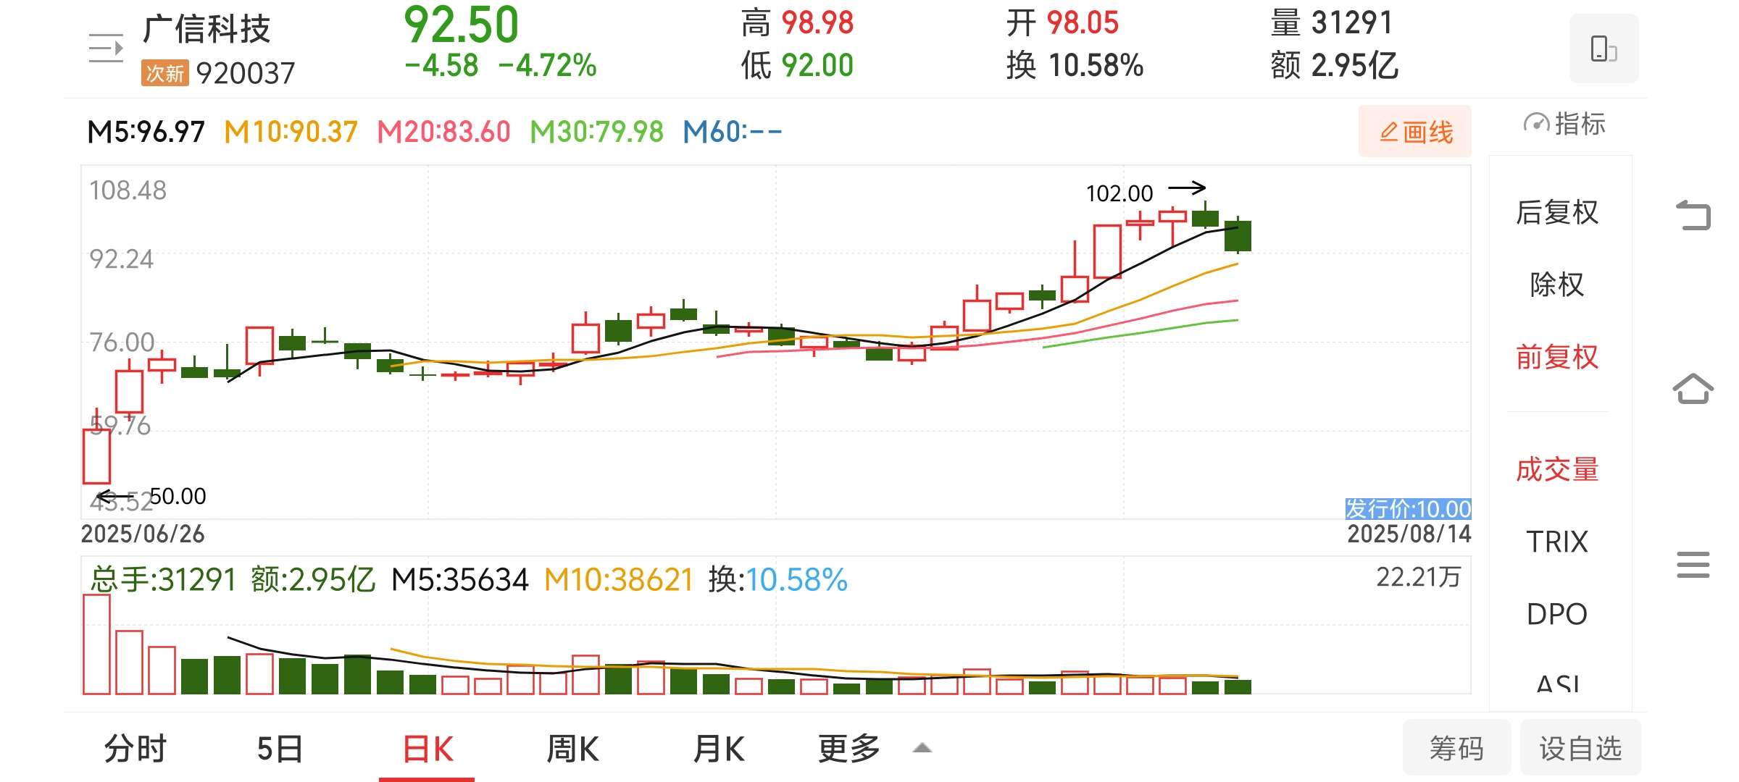1739x782 pixels.
Task: Activate the 画线 pencil drawing tool
Action: click(1415, 132)
